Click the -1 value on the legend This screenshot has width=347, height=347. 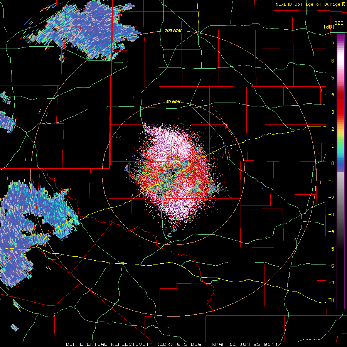pyautogui.click(x=331, y=180)
